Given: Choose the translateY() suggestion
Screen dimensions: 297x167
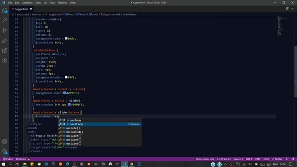Looking at the screenshot, I should pos(100,140).
